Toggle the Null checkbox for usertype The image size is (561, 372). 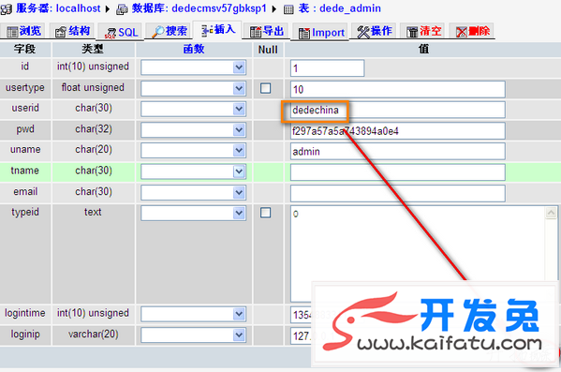(265, 88)
